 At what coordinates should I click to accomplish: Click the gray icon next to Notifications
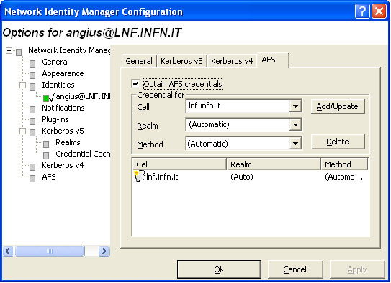[32, 110]
